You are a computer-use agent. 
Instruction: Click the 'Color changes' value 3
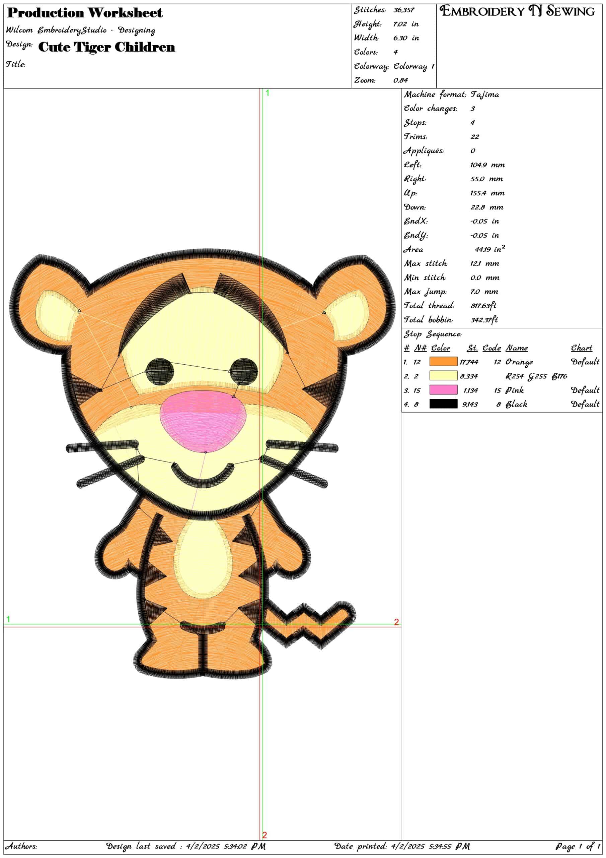click(473, 109)
